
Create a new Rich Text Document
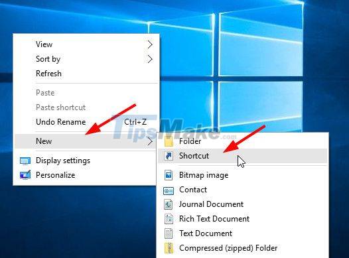[x=242, y=219]
